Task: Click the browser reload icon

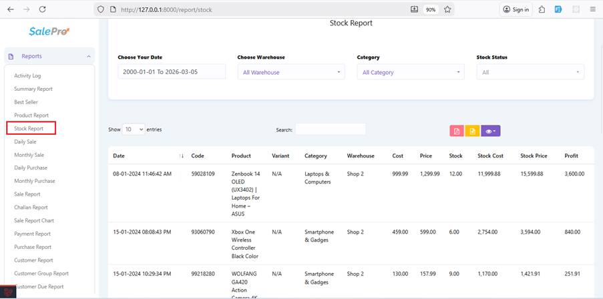Action: pos(43,9)
